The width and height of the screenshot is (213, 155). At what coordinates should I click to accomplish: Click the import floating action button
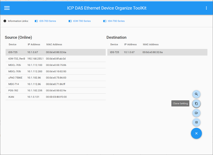(x=196, y=122)
